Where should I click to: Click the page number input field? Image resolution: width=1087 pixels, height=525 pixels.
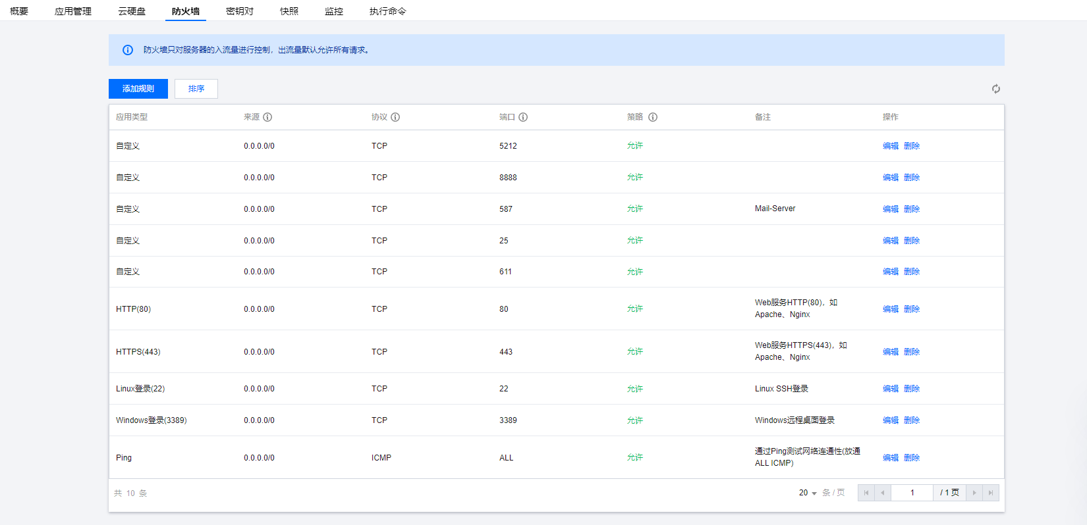click(912, 493)
